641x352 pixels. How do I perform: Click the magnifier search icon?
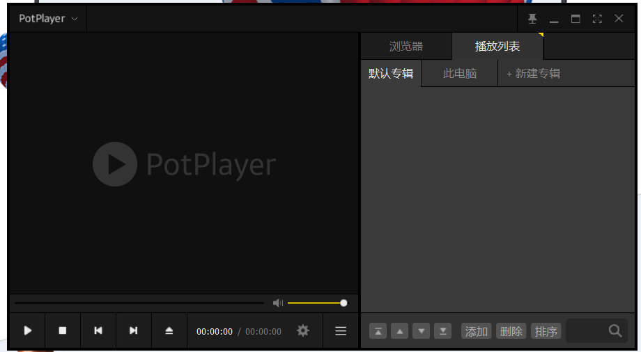(615, 330)
